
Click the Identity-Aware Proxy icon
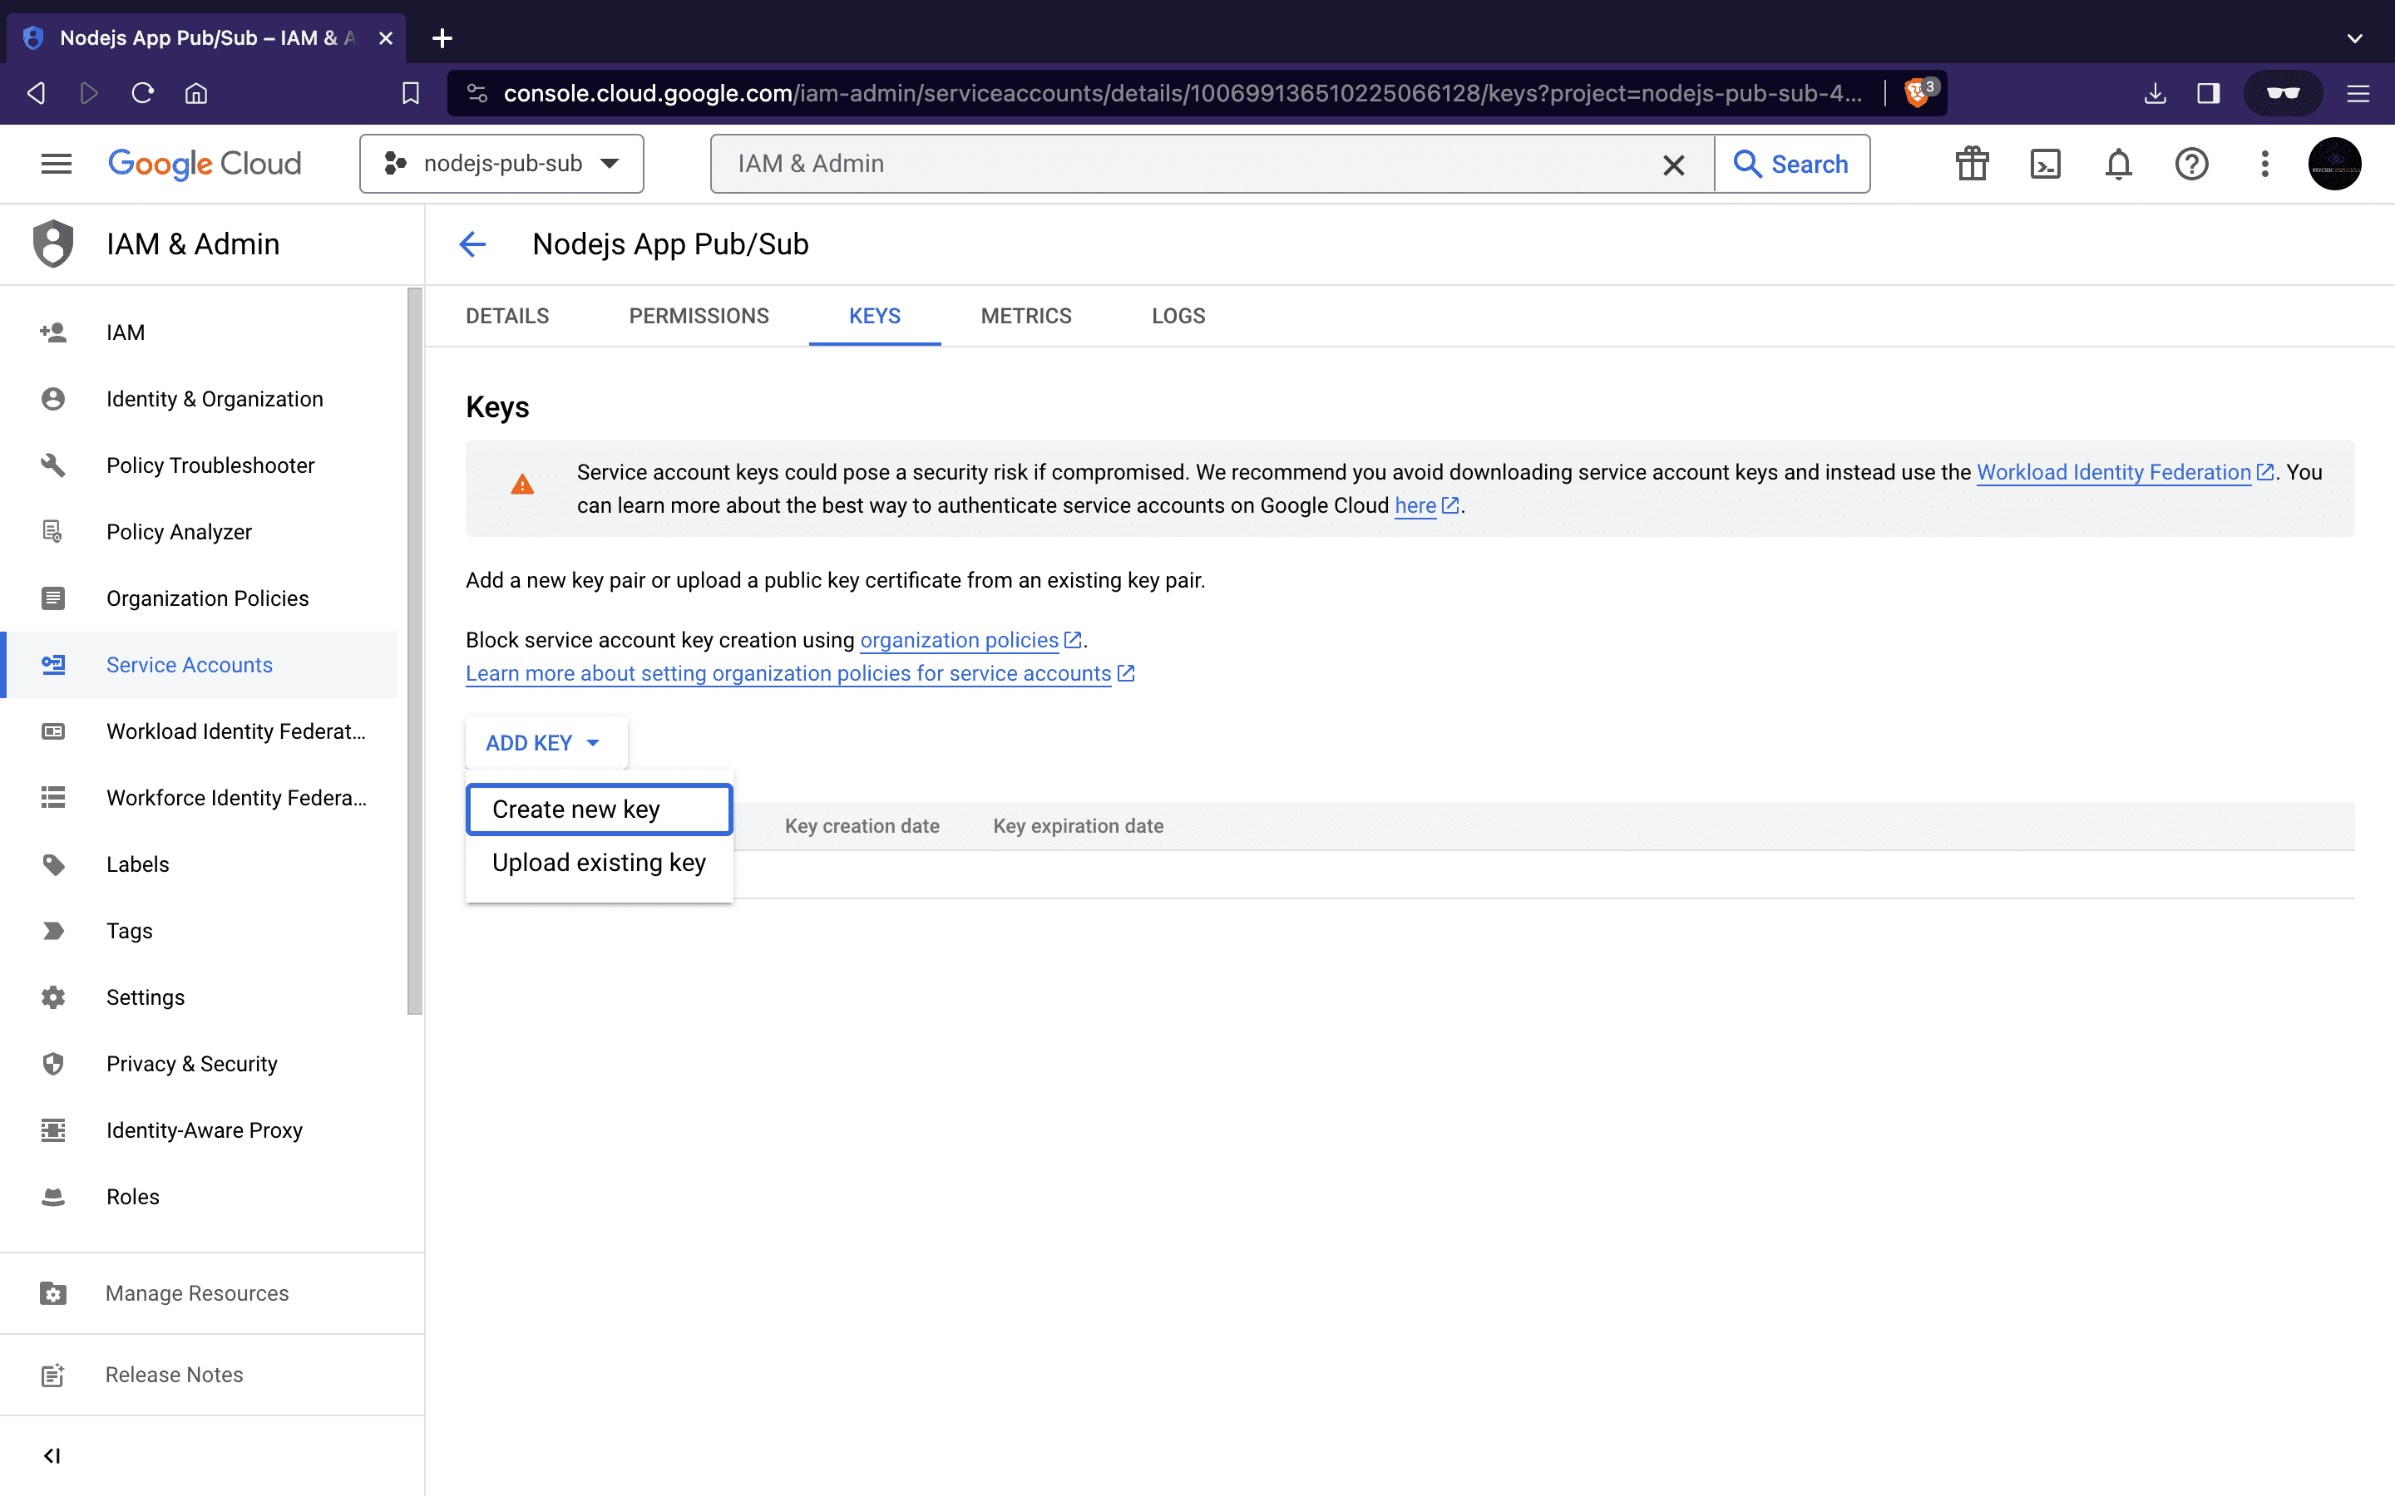(x=53, y=1129)
